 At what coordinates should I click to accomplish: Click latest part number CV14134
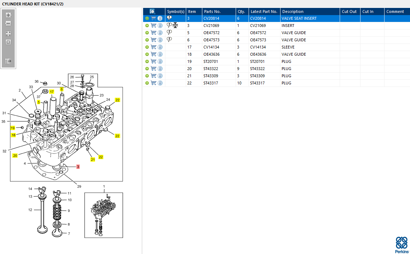tap(258, 47)
